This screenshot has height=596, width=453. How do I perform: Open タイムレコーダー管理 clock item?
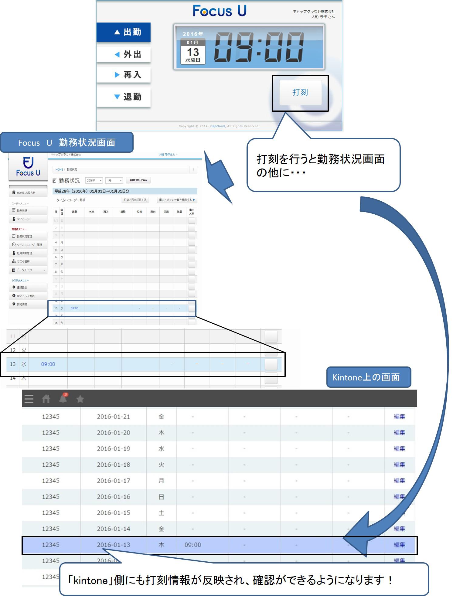pyautogui.click(x=28, y=244)
